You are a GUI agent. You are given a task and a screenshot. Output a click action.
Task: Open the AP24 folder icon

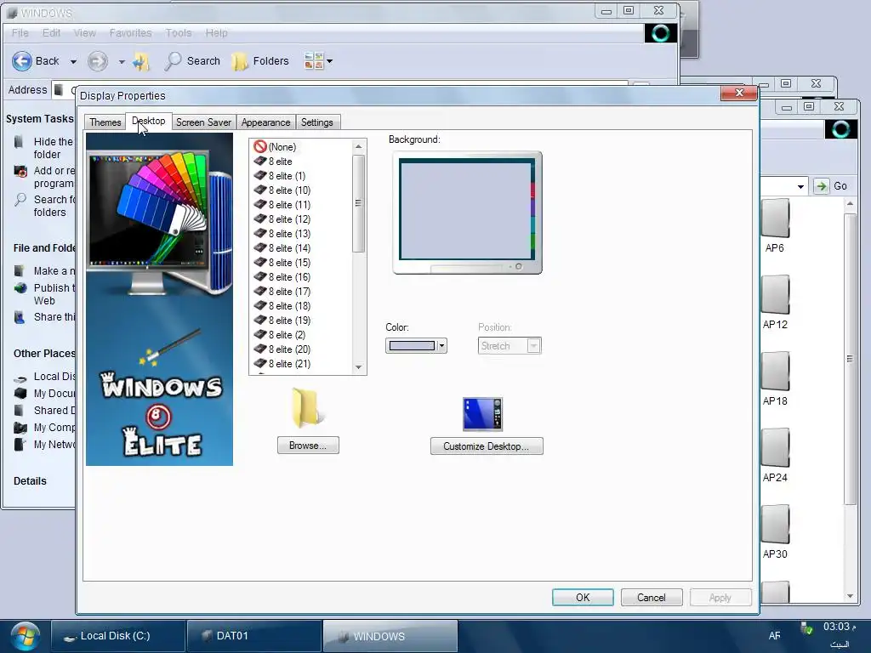[776, 448]
